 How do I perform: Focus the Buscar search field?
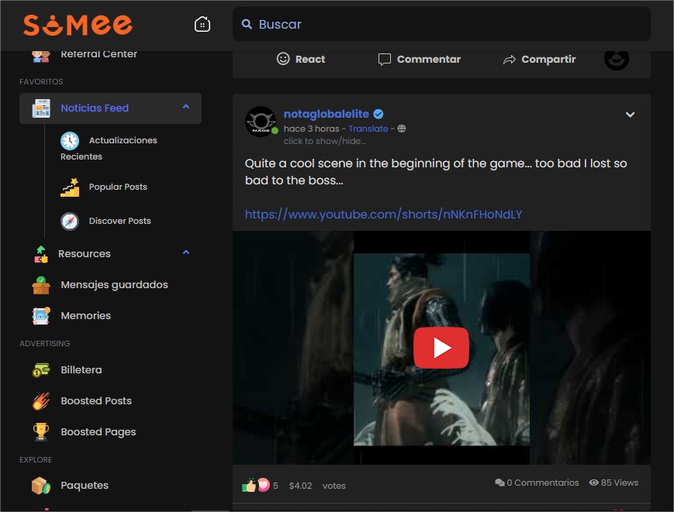pyautogui.click(x=441, y=24)
